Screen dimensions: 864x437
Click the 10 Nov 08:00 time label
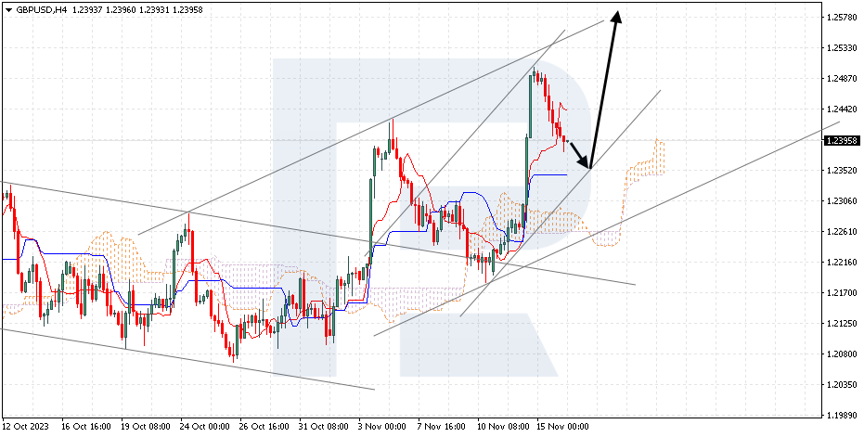click(503, 427)
